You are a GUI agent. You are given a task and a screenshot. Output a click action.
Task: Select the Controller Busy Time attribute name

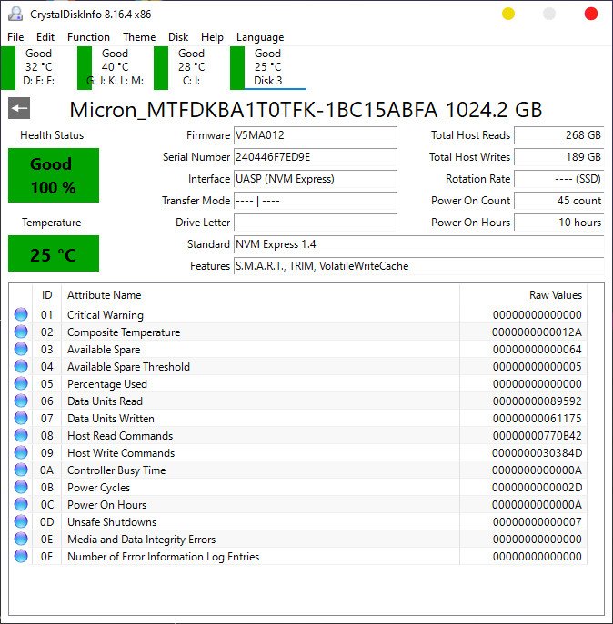(116, 470)
